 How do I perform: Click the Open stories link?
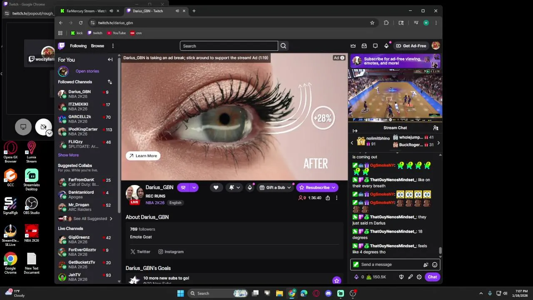coord(87,71)
